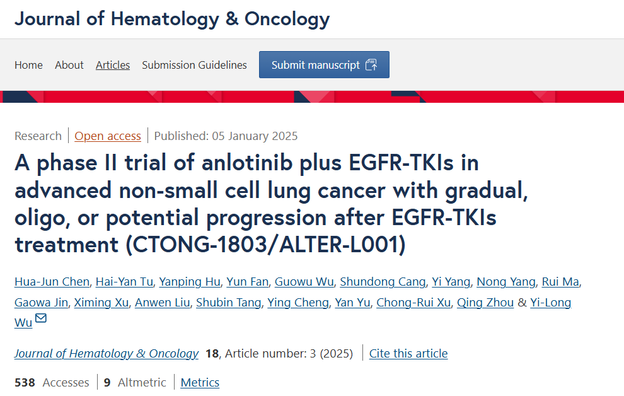Viewport: 624px width, 396px height.
Task: Open the About navigation item
Action: coord(69,65)
